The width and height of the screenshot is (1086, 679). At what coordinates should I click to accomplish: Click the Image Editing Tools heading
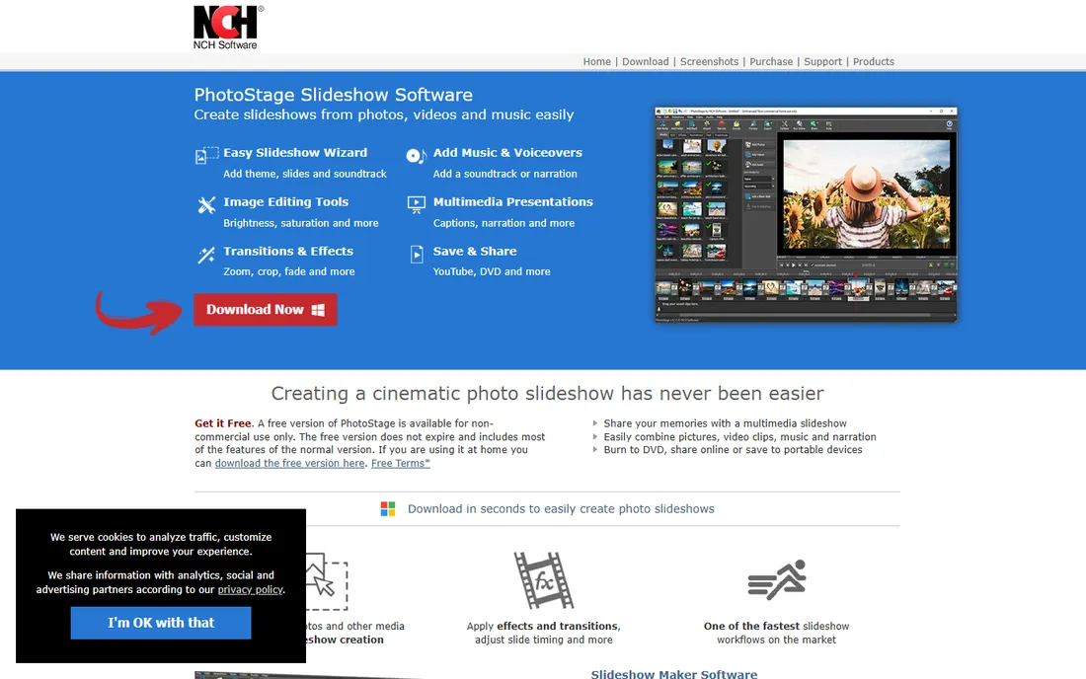coord(285,201)
